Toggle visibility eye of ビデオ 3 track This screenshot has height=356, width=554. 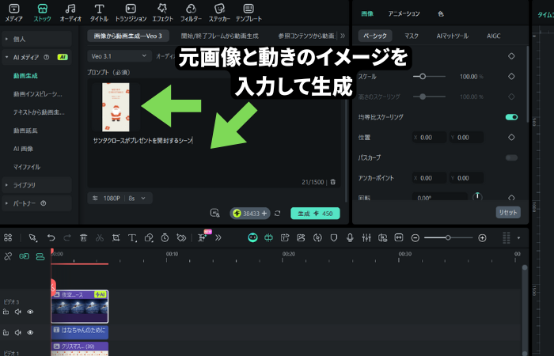click(x=30, y=312)
